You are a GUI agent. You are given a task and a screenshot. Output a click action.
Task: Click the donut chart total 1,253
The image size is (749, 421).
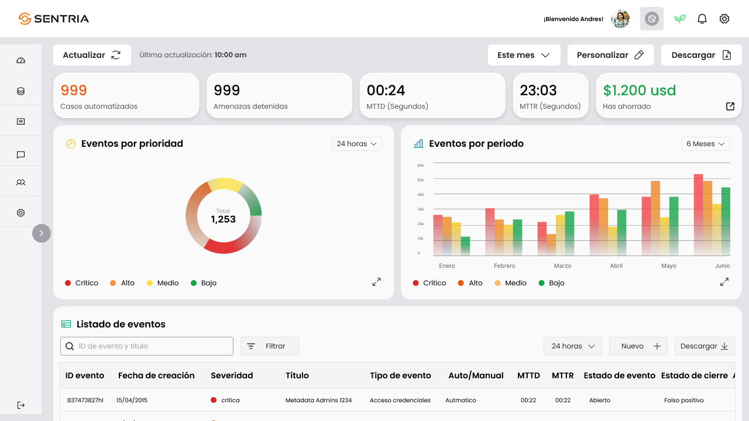pyautogui.click(x=224, y=219)
